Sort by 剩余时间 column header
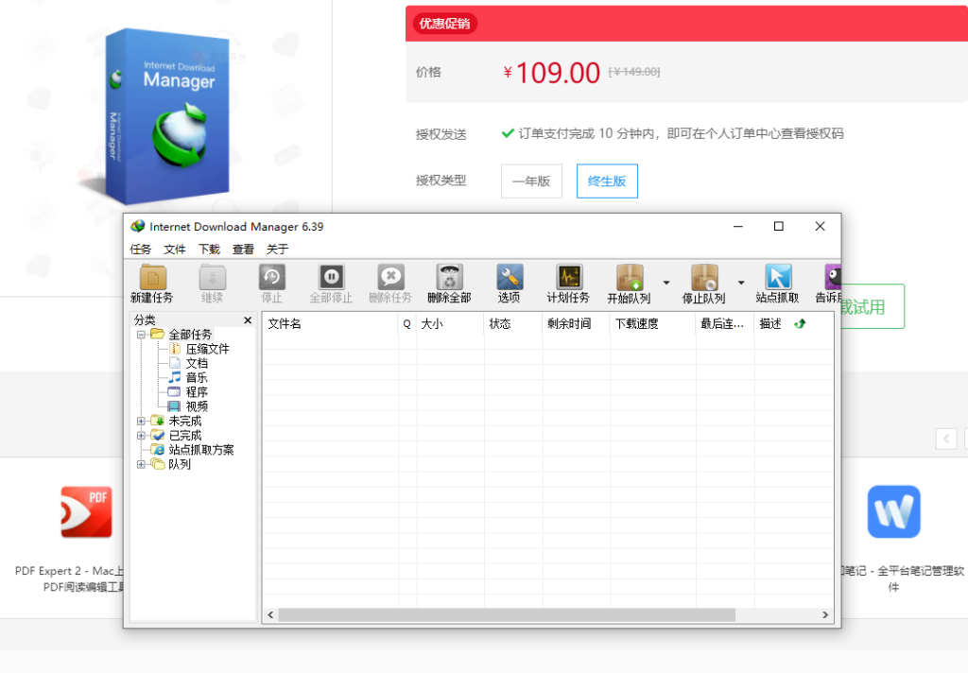This screenshot has width=968, height=673. [576, 323]
